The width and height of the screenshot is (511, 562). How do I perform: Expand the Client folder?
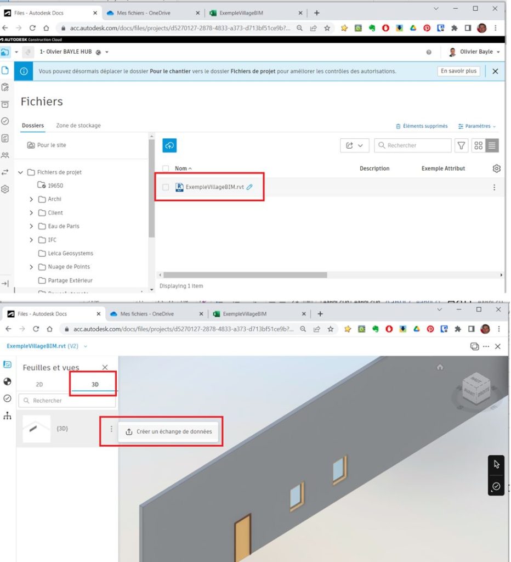(31, 212)
